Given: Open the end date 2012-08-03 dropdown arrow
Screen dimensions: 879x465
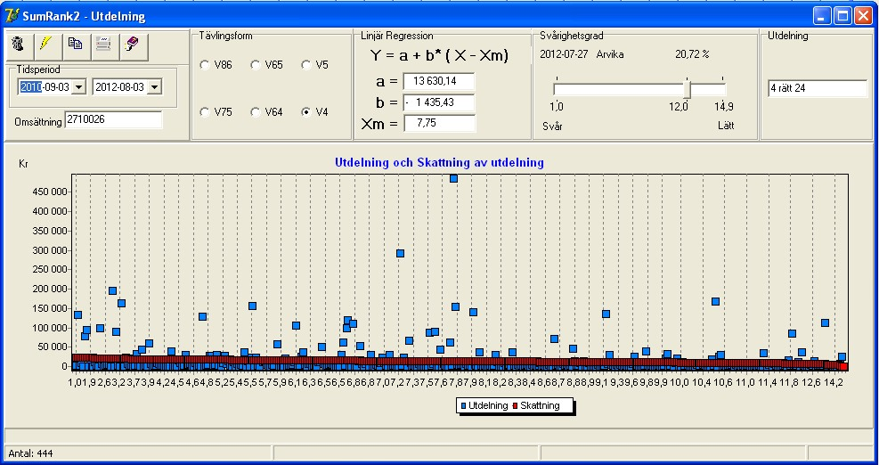Looking at the screenshot, I should pos(155,87).
